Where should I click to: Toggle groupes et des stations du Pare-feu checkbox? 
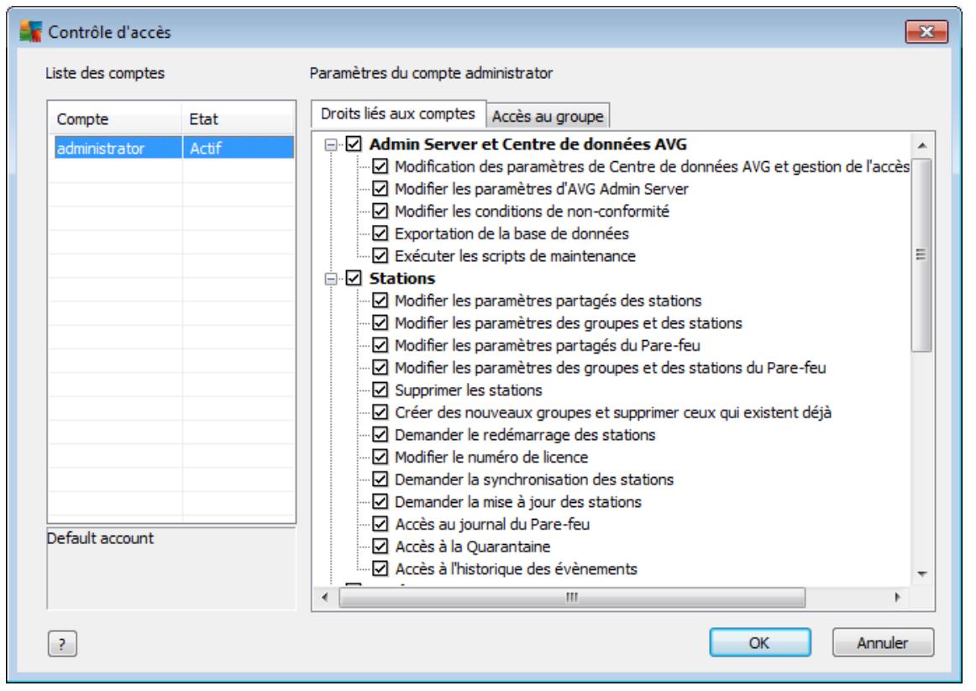click(x=380, y=369)
